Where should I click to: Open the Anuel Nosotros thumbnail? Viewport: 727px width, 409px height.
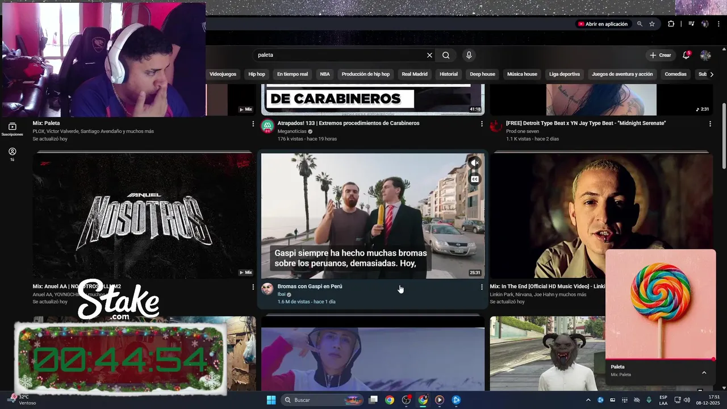tap(144, 216)
